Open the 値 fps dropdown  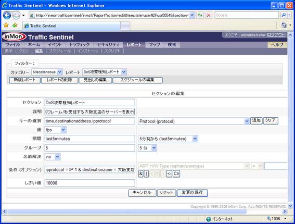pyautogui.click(x=56, y=130)
